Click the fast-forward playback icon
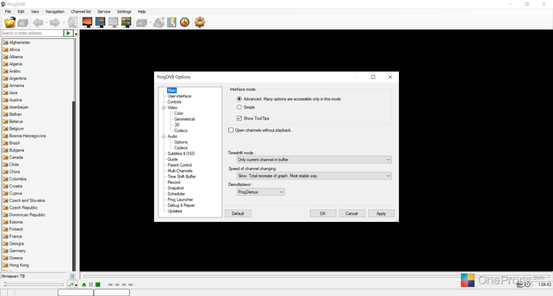This screenshot has width=553, height=296. tap(124, 285)
